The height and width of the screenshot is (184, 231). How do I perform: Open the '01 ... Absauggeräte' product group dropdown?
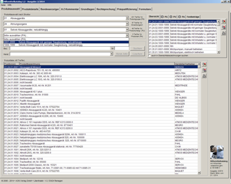pyautogui.click(x=127, y=18)
